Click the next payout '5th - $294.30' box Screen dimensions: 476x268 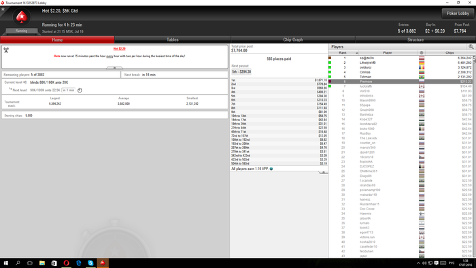pos(241,71)
